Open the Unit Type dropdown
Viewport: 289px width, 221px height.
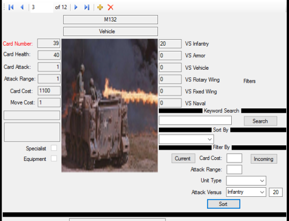pos(246,181)
